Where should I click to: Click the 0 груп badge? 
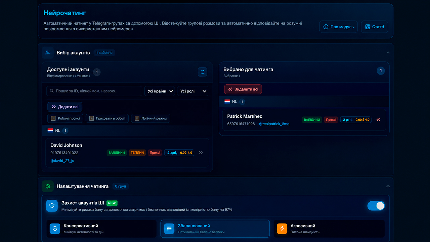[120, 186]
